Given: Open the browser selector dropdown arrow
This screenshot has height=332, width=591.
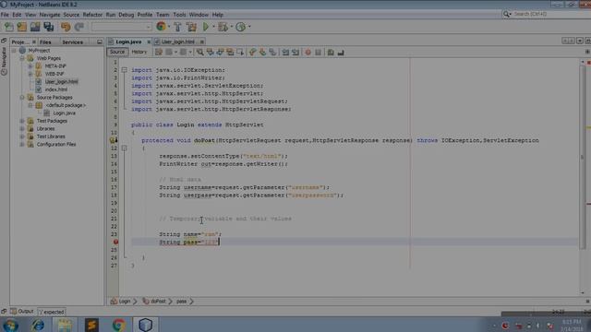Looking at the screenshot, I should tap(169, 27).
